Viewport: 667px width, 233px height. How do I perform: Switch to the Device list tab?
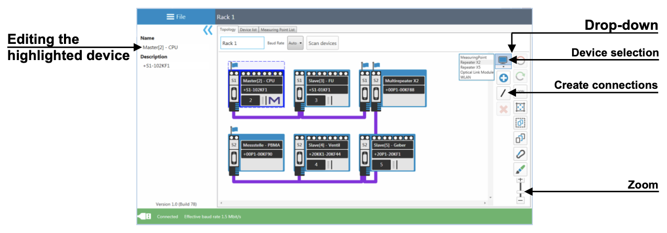(248, 30)
